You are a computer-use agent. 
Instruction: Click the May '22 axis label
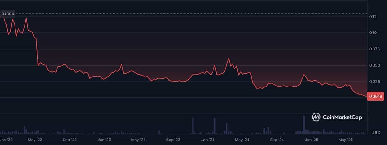point(35,140)
